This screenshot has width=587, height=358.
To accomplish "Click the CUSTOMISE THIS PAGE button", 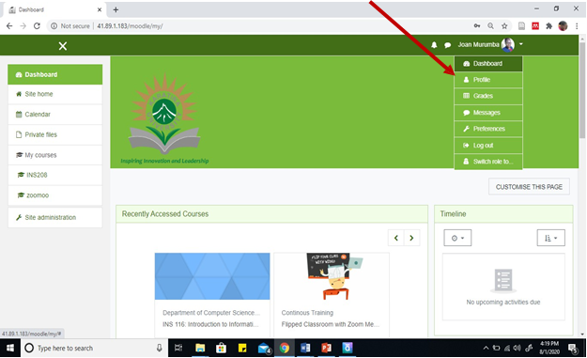I will tap(529, 186).
